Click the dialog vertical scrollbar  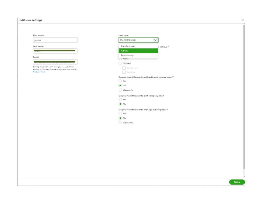pyautogui.click(x=244, y=97)
